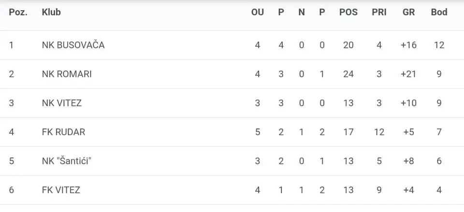Sort by the Bod column header
Image resolution: width=464 pixels, height=212 pixels.
tap(439, 12)
